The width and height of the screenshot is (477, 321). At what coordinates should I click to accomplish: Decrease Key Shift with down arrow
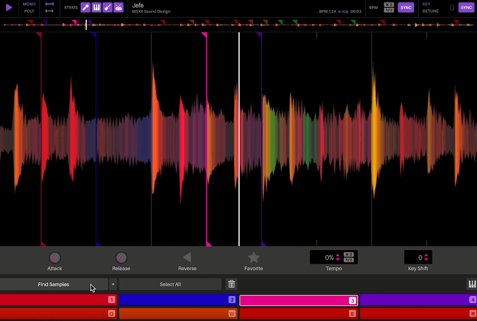[426, 260]
